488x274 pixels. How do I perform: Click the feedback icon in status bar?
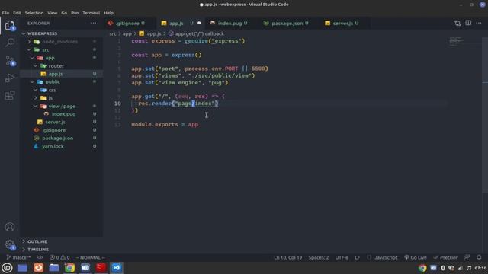click(x=467, y=257)
